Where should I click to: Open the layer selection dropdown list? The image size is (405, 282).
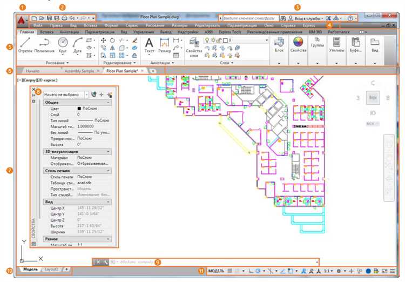coord(267,41)
